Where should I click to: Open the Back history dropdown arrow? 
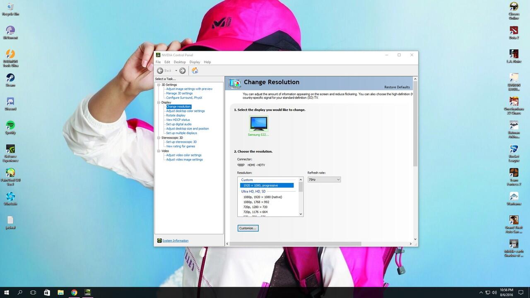point(176,71)
